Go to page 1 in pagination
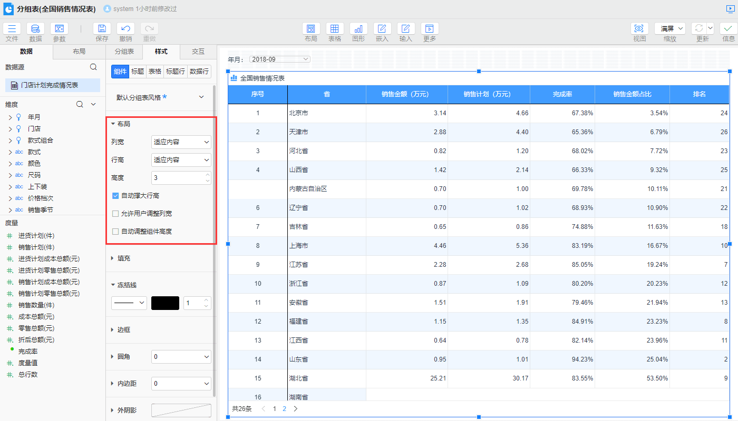738x421 pixels. click(274, 409)
